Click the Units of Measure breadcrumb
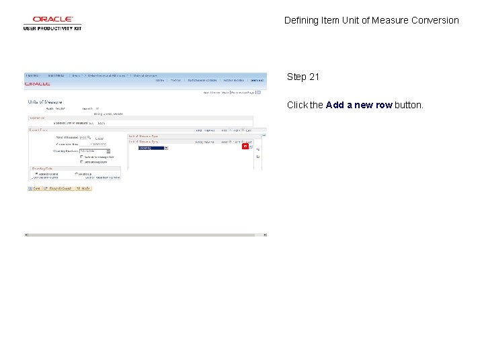Viewport: 484px width, 363px height. point(145,75)
